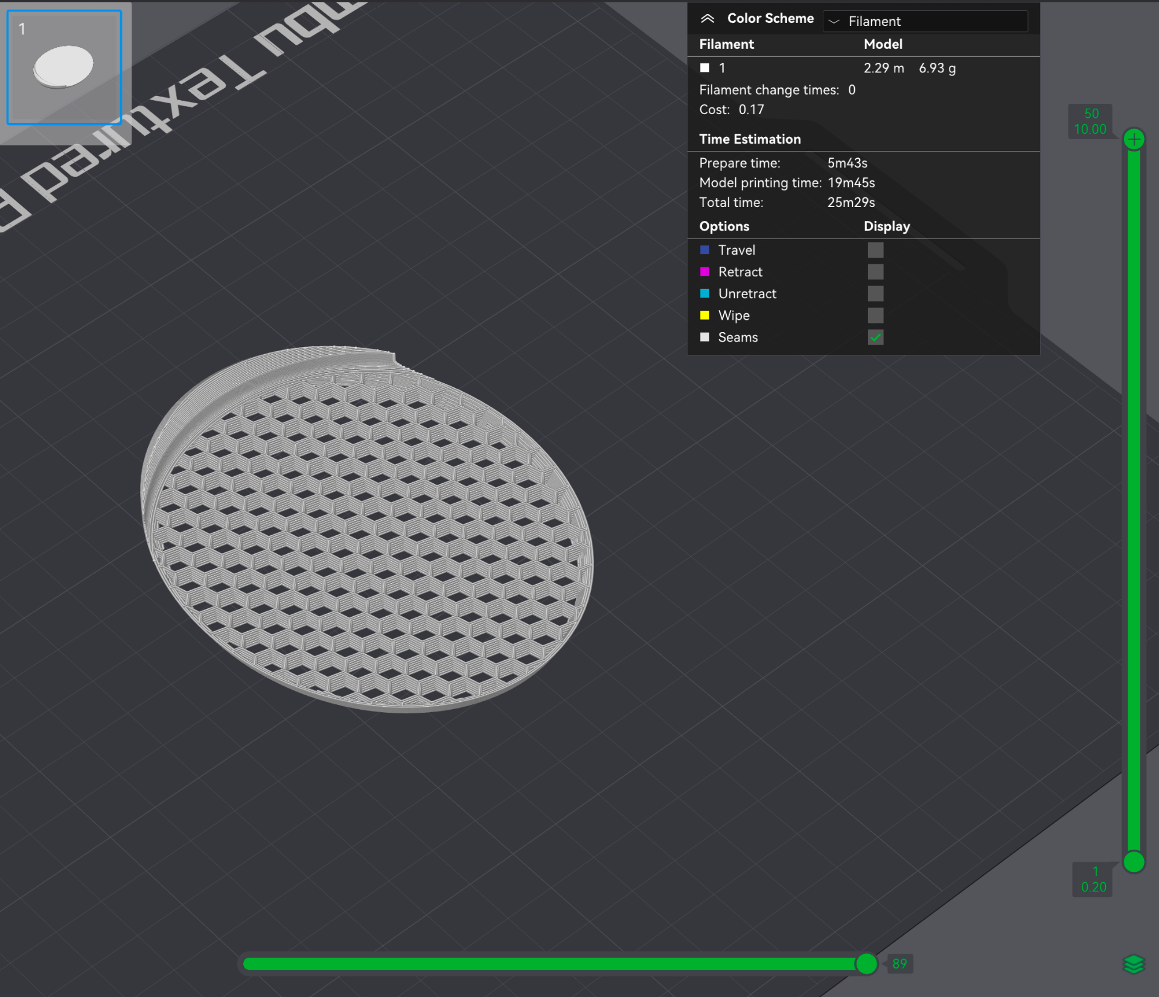The height and width of the screenshot is (997, 1159).
Task: Click the plus handle atop layer slider
Action: click(x=1134, y=139)
